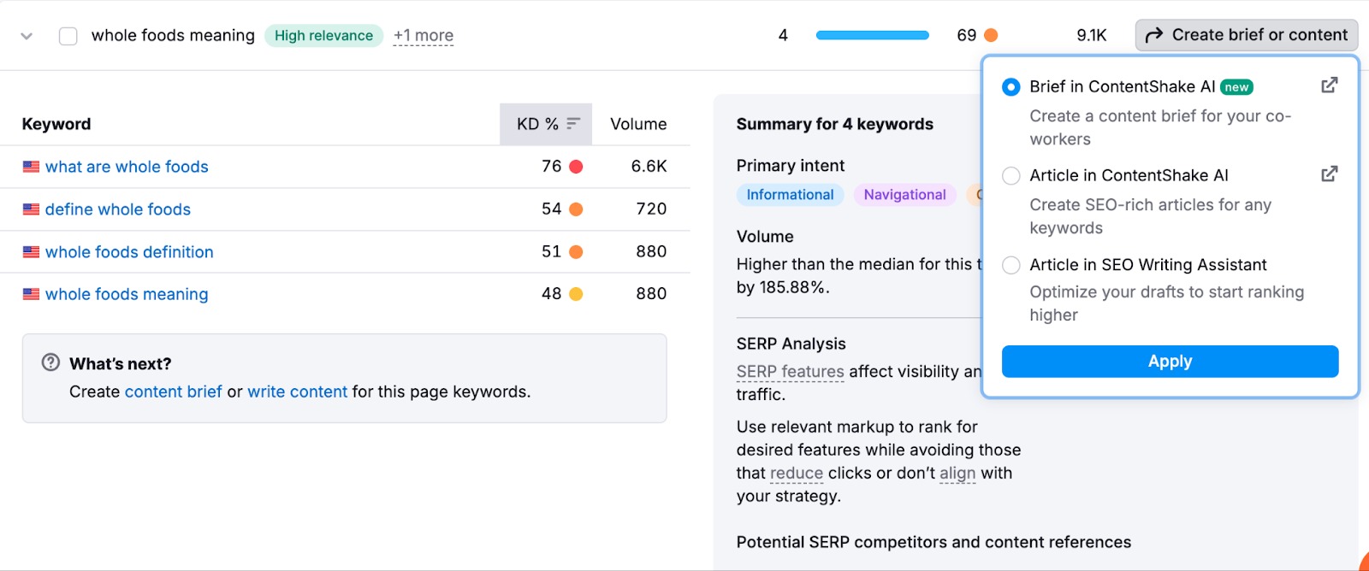Click yellow KD dot for 48

pos(576,294)
